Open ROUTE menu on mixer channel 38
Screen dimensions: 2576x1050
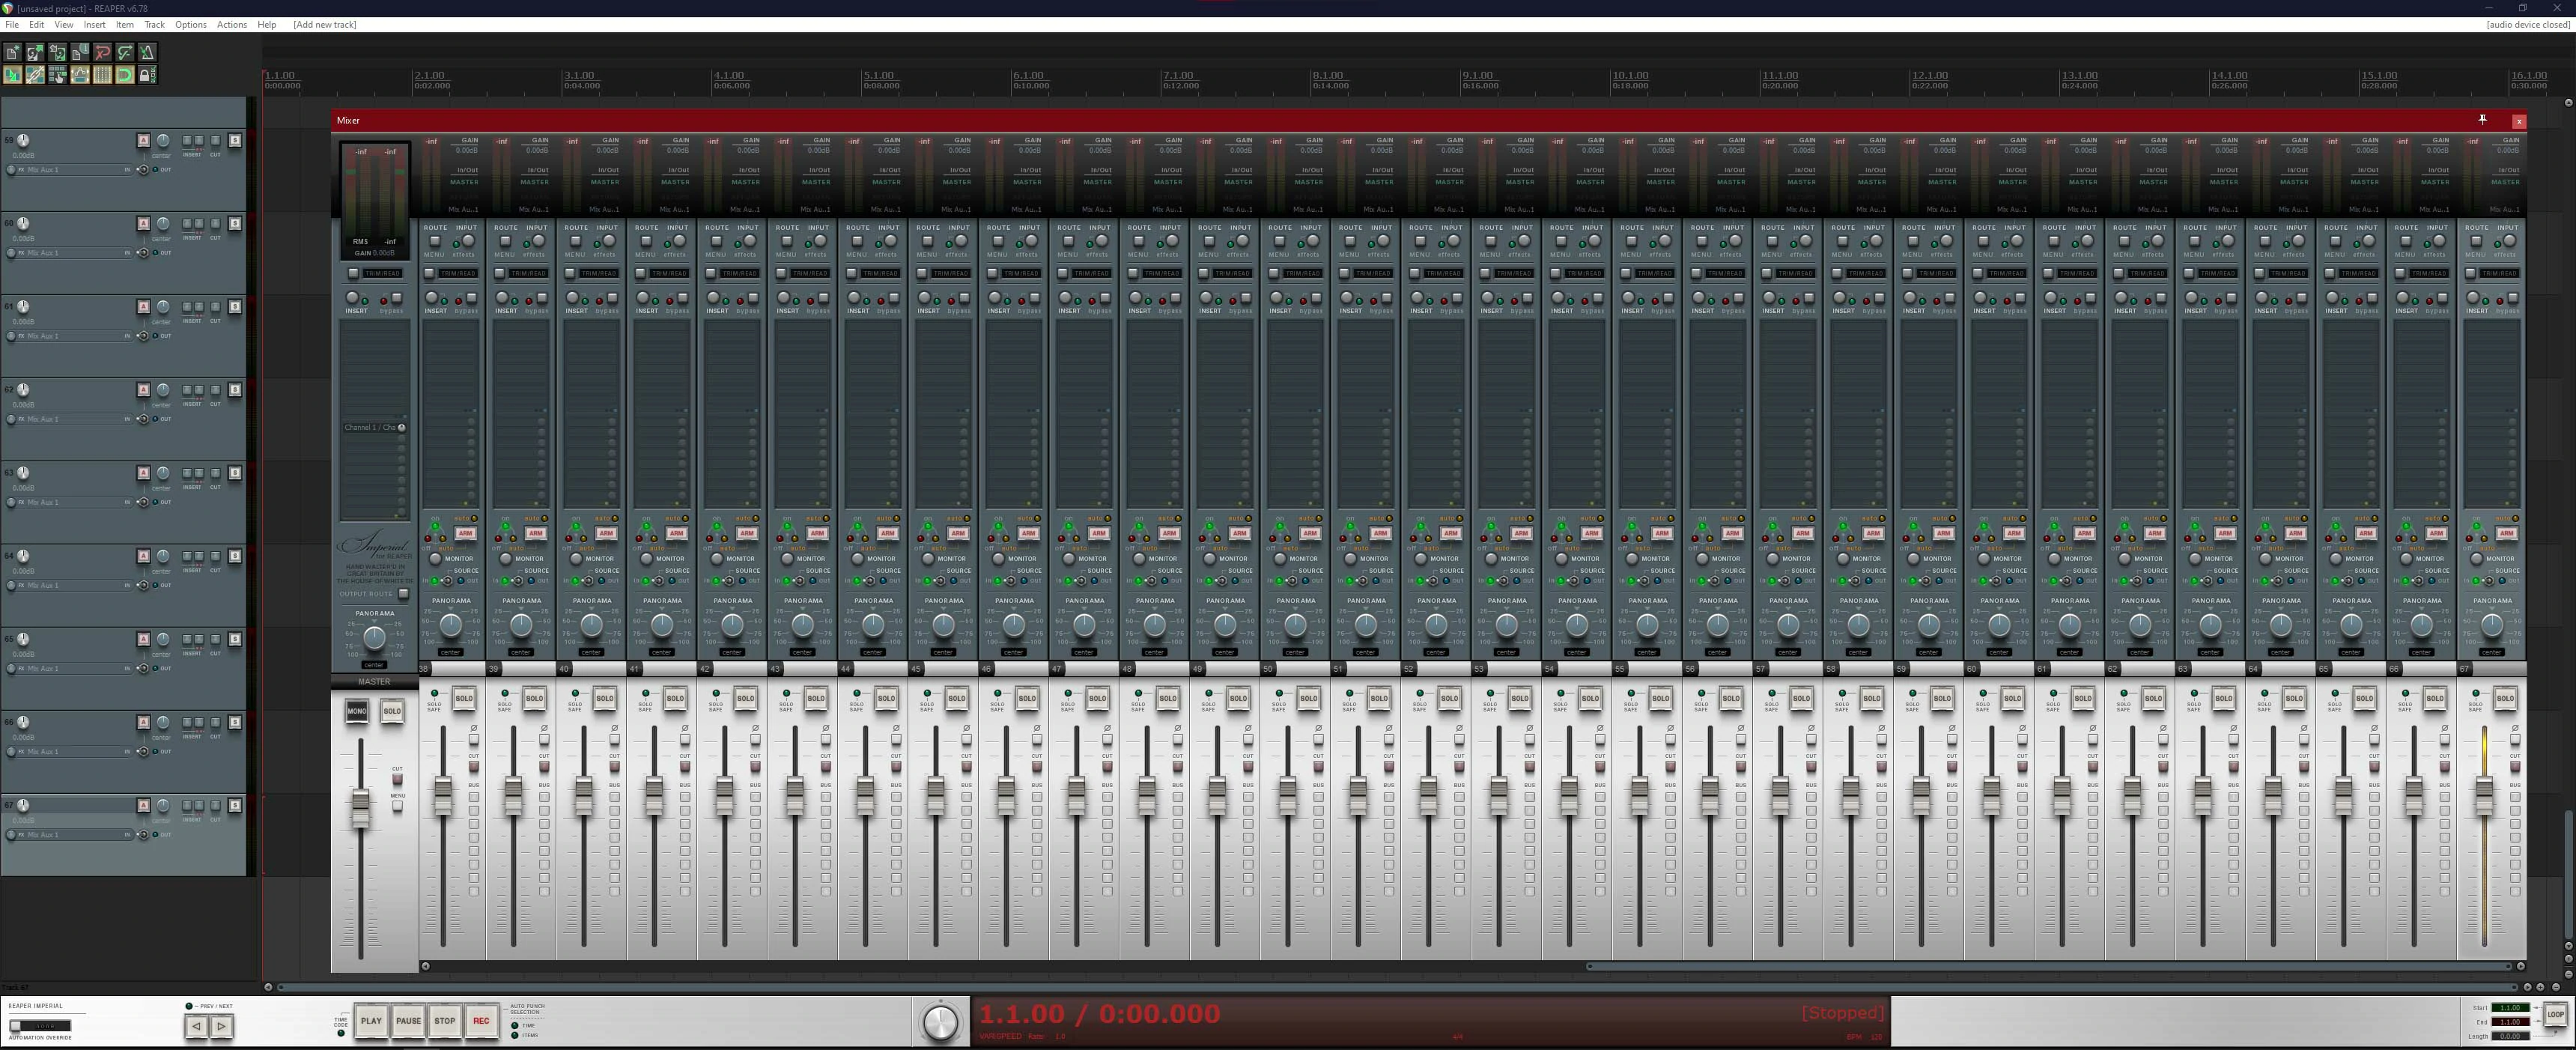pos(435,241)
